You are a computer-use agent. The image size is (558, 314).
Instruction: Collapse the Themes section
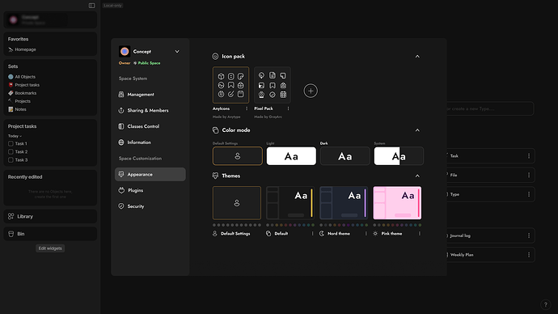pyautogui.click(x=417, y=176)
